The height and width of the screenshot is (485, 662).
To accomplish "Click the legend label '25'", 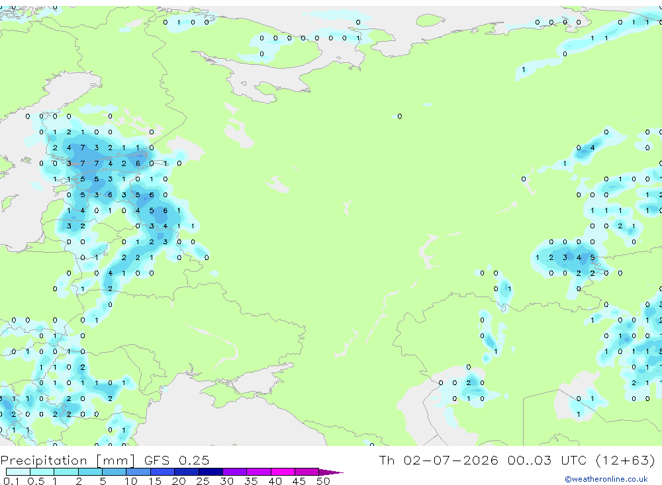I will [203, 481].
